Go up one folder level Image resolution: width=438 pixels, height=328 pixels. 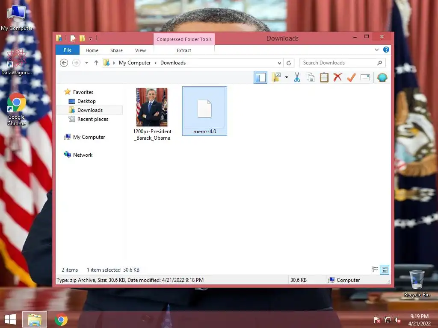point(96,63)
